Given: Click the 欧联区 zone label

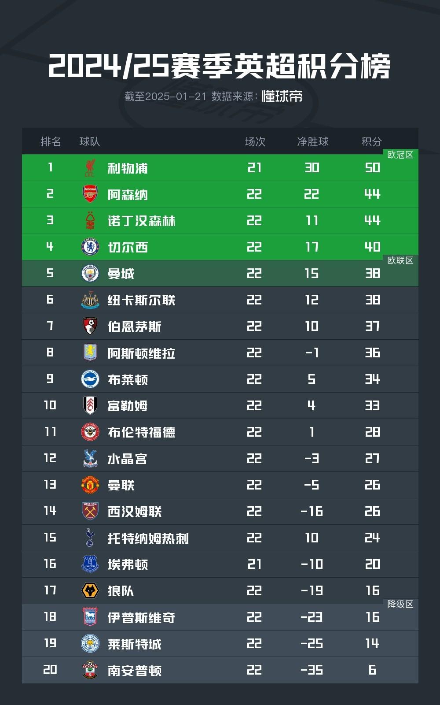Looking at the screenshot, I should tap(400, 260).
